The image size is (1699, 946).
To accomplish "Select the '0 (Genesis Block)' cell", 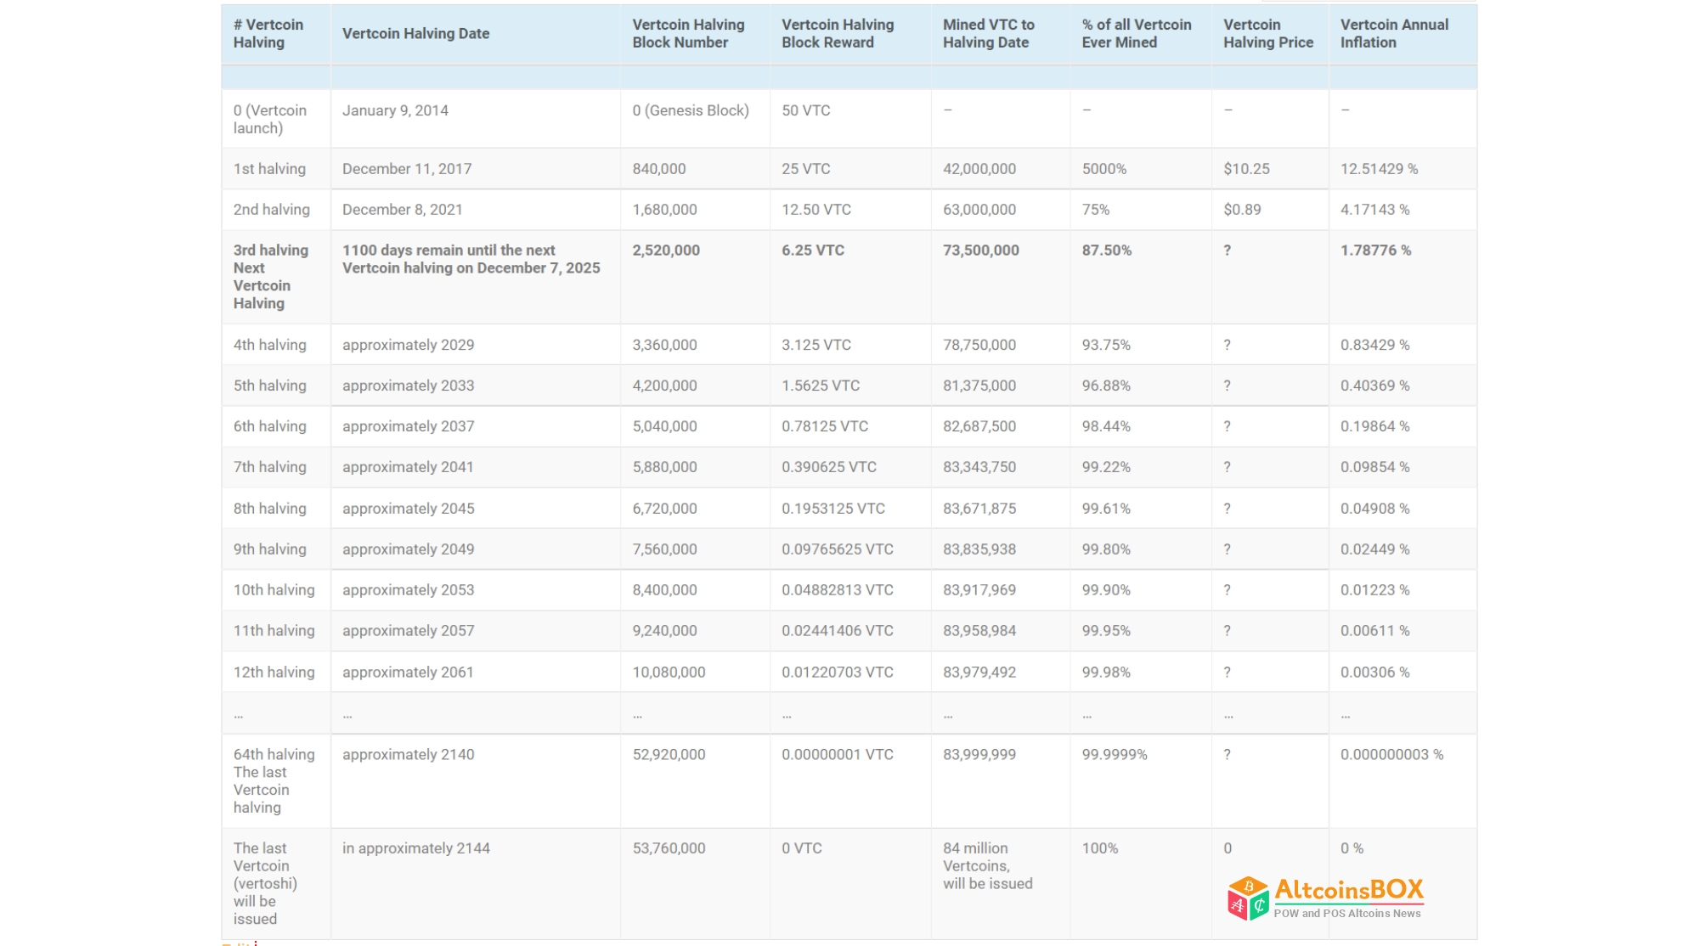I will pos(691,110).
